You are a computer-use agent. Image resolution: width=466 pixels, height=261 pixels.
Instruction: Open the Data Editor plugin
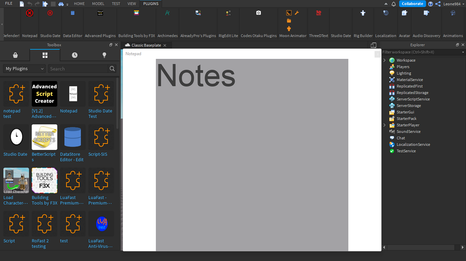pyautogui.click(x=72, y=13)
